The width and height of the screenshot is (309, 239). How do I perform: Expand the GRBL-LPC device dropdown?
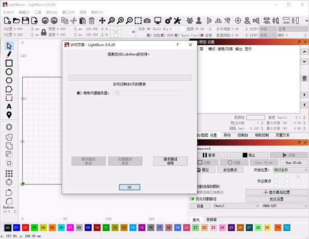click(x=284, y=206)
